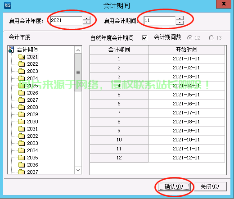Click start date cell 2021-07-01
The width and height of the screenshot is (234, 199).
(x=186, y=113)
